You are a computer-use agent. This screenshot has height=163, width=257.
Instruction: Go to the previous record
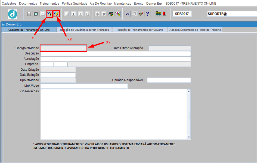pyautogui.click(x=74, y=14)
